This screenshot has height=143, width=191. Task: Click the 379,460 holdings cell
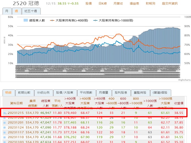point(70,113)
